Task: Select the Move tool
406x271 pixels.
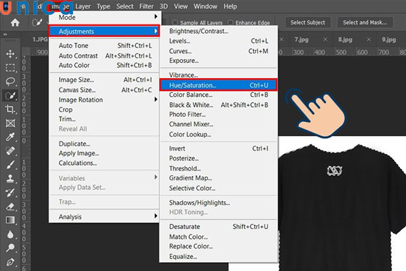Action: click(10, 54)
